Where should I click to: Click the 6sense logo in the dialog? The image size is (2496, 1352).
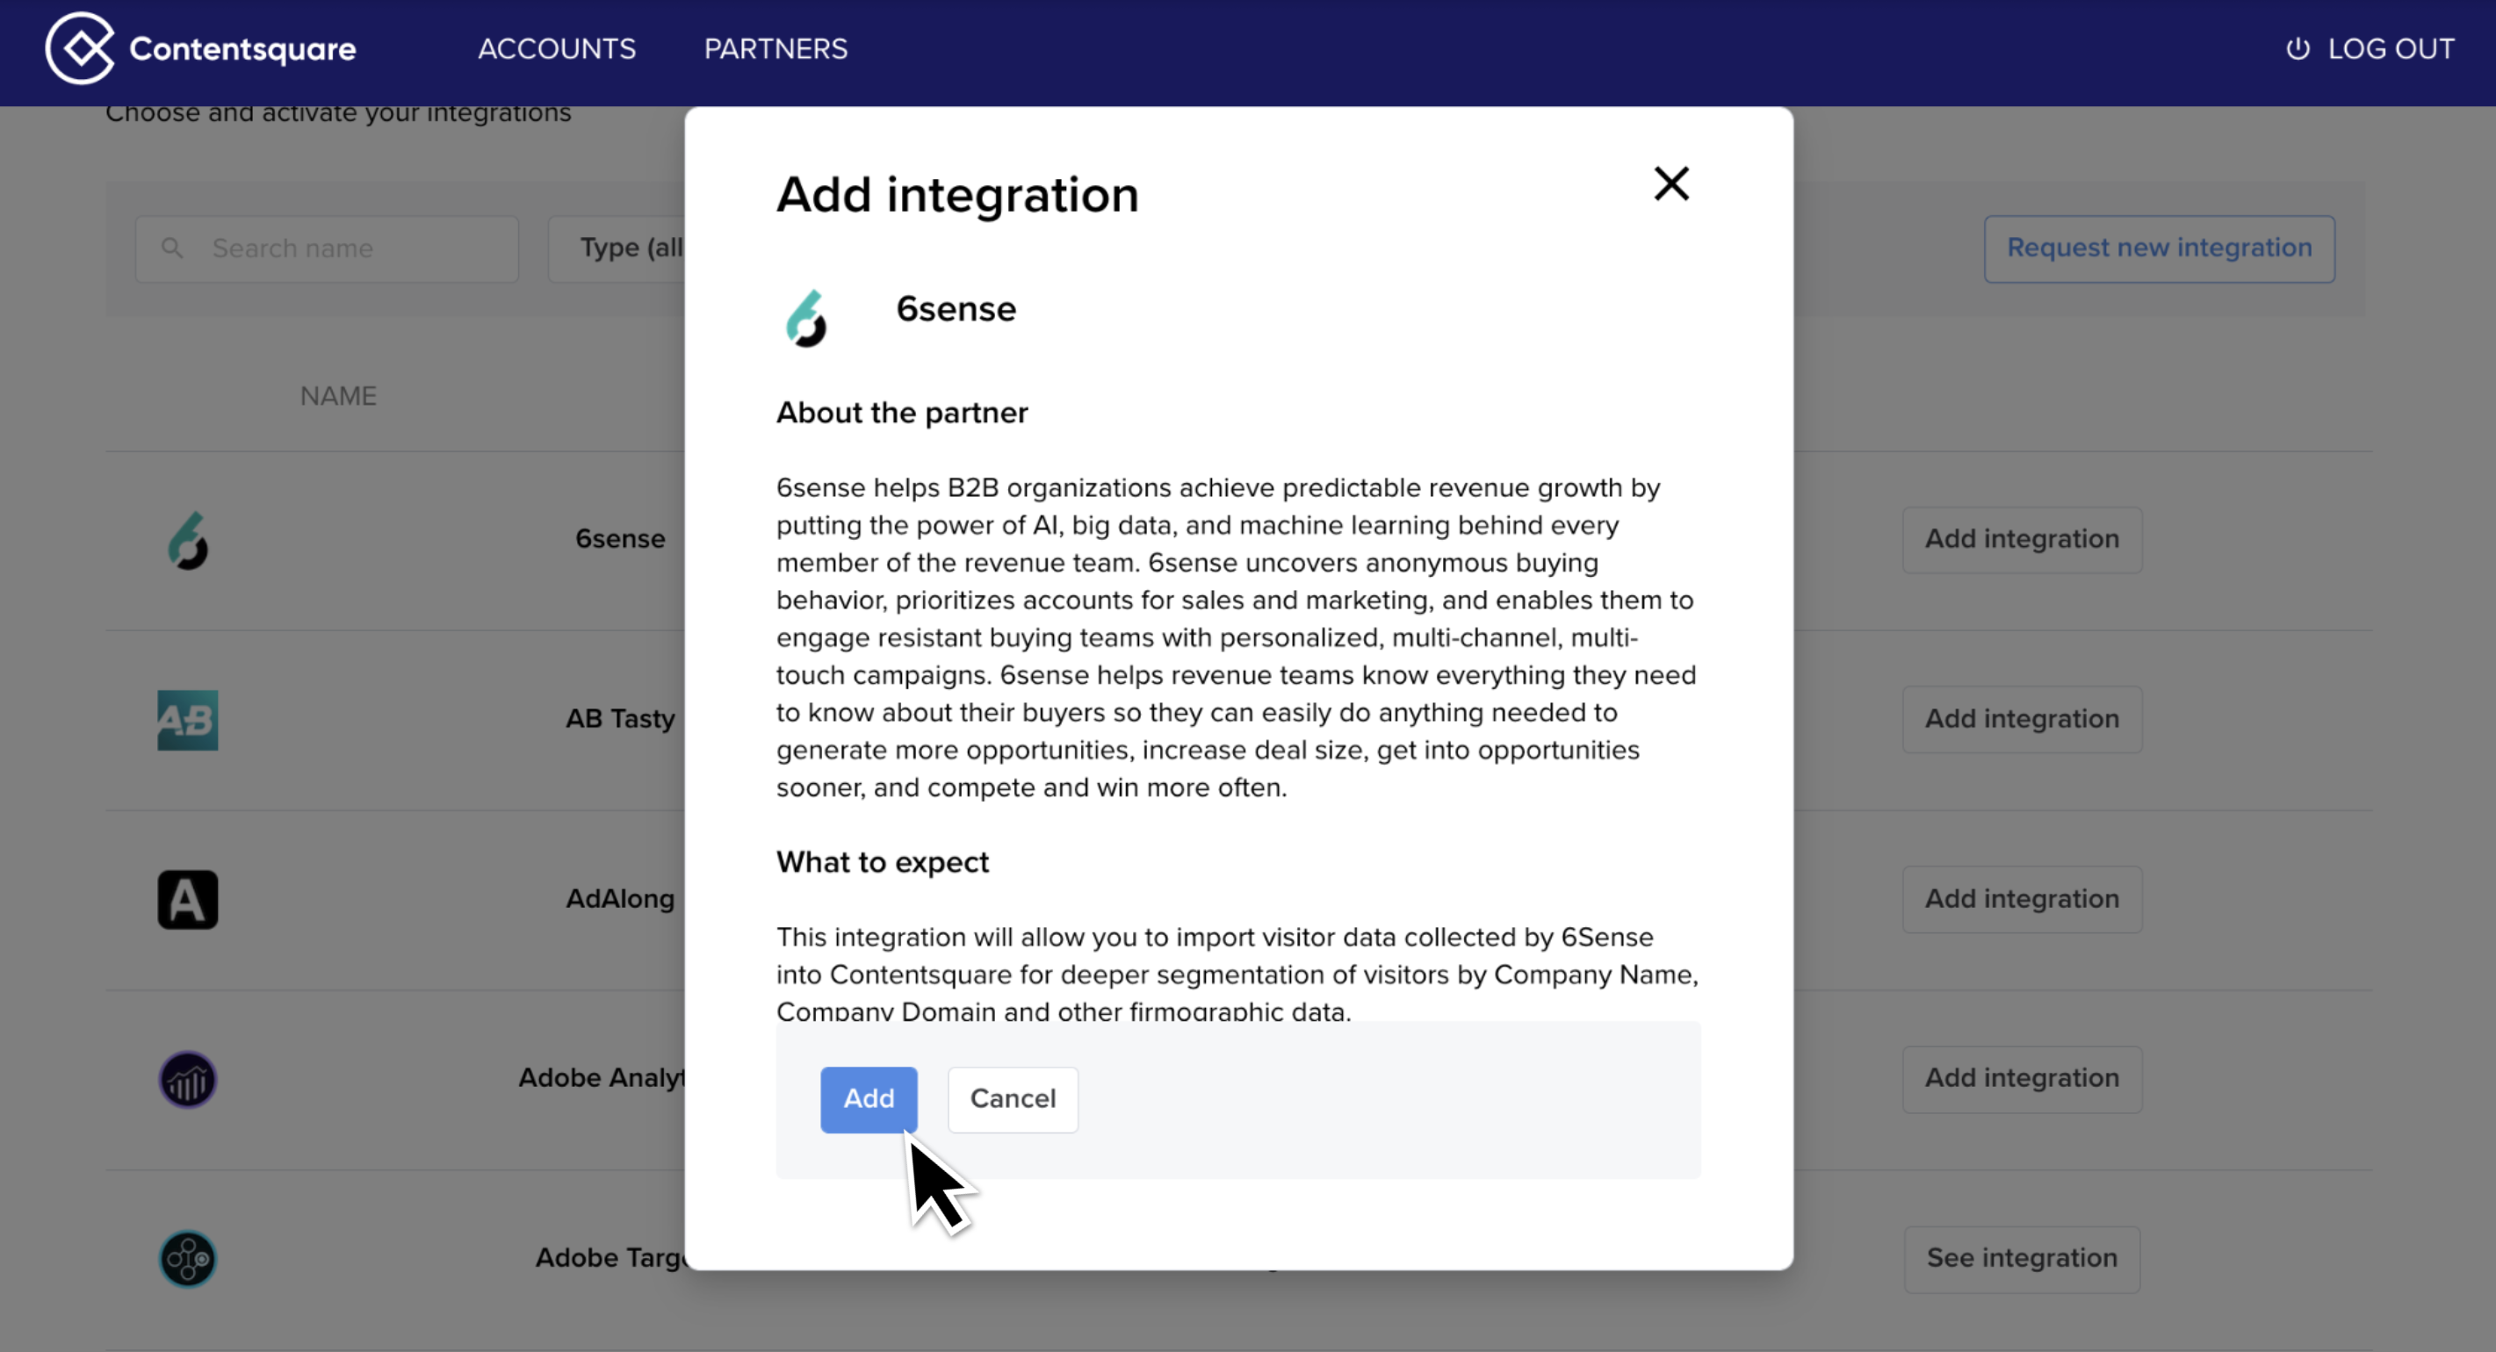(x=806, y=318)
